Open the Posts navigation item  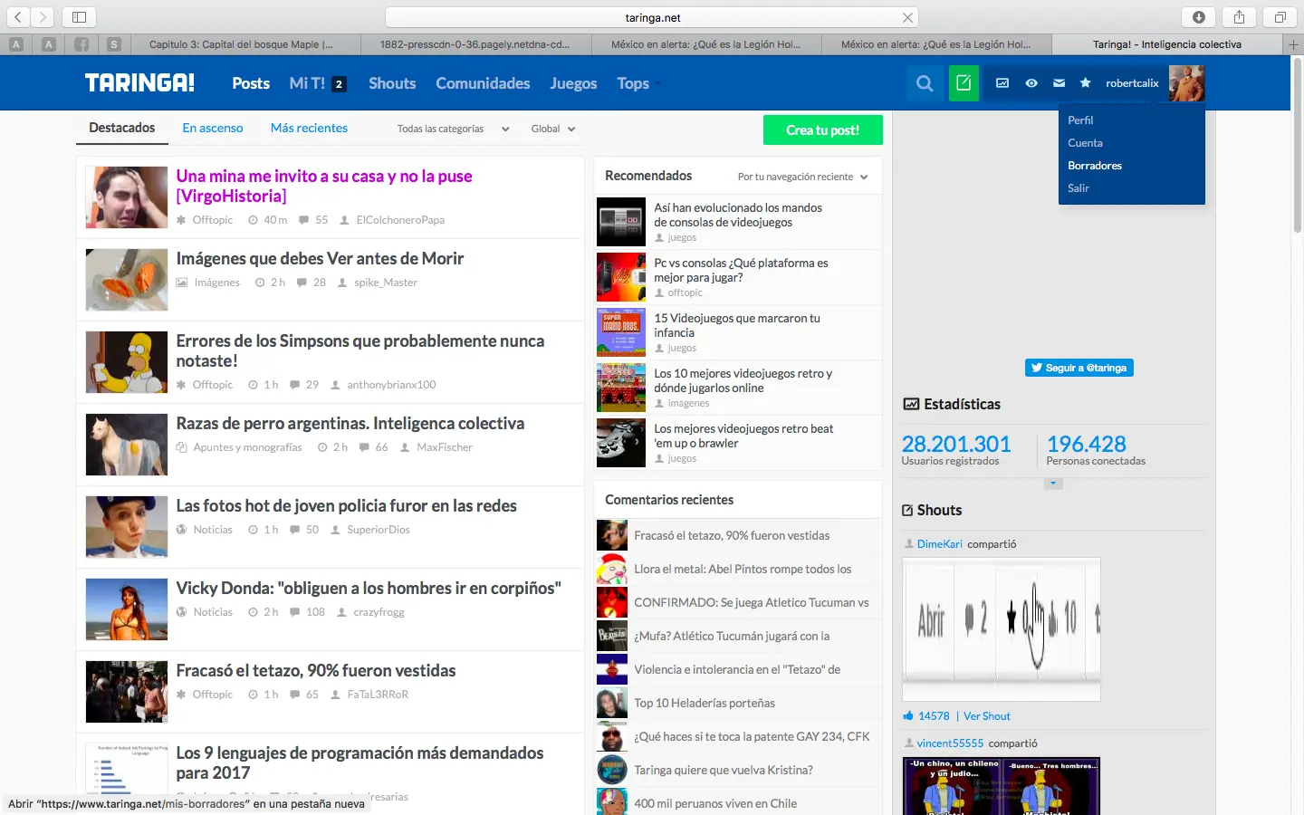pyautogui.click(x=251, y=83)
